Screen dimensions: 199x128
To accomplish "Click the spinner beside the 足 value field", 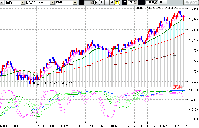I will 92,2.
